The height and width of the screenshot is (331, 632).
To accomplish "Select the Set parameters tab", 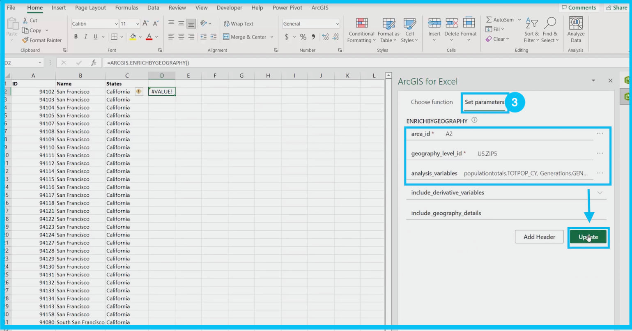I will (485, 102).
